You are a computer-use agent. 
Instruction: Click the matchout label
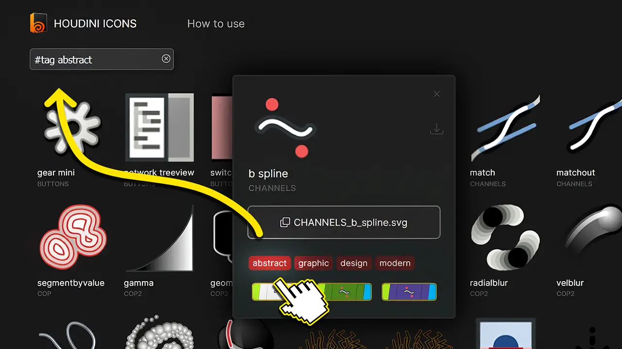click(575, 173)
